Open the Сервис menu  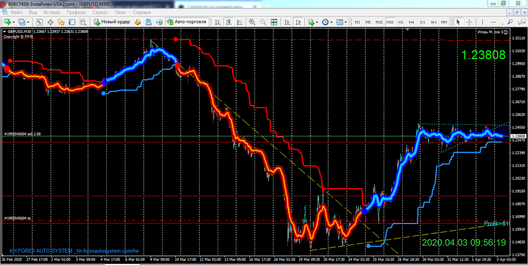[100, 12]
